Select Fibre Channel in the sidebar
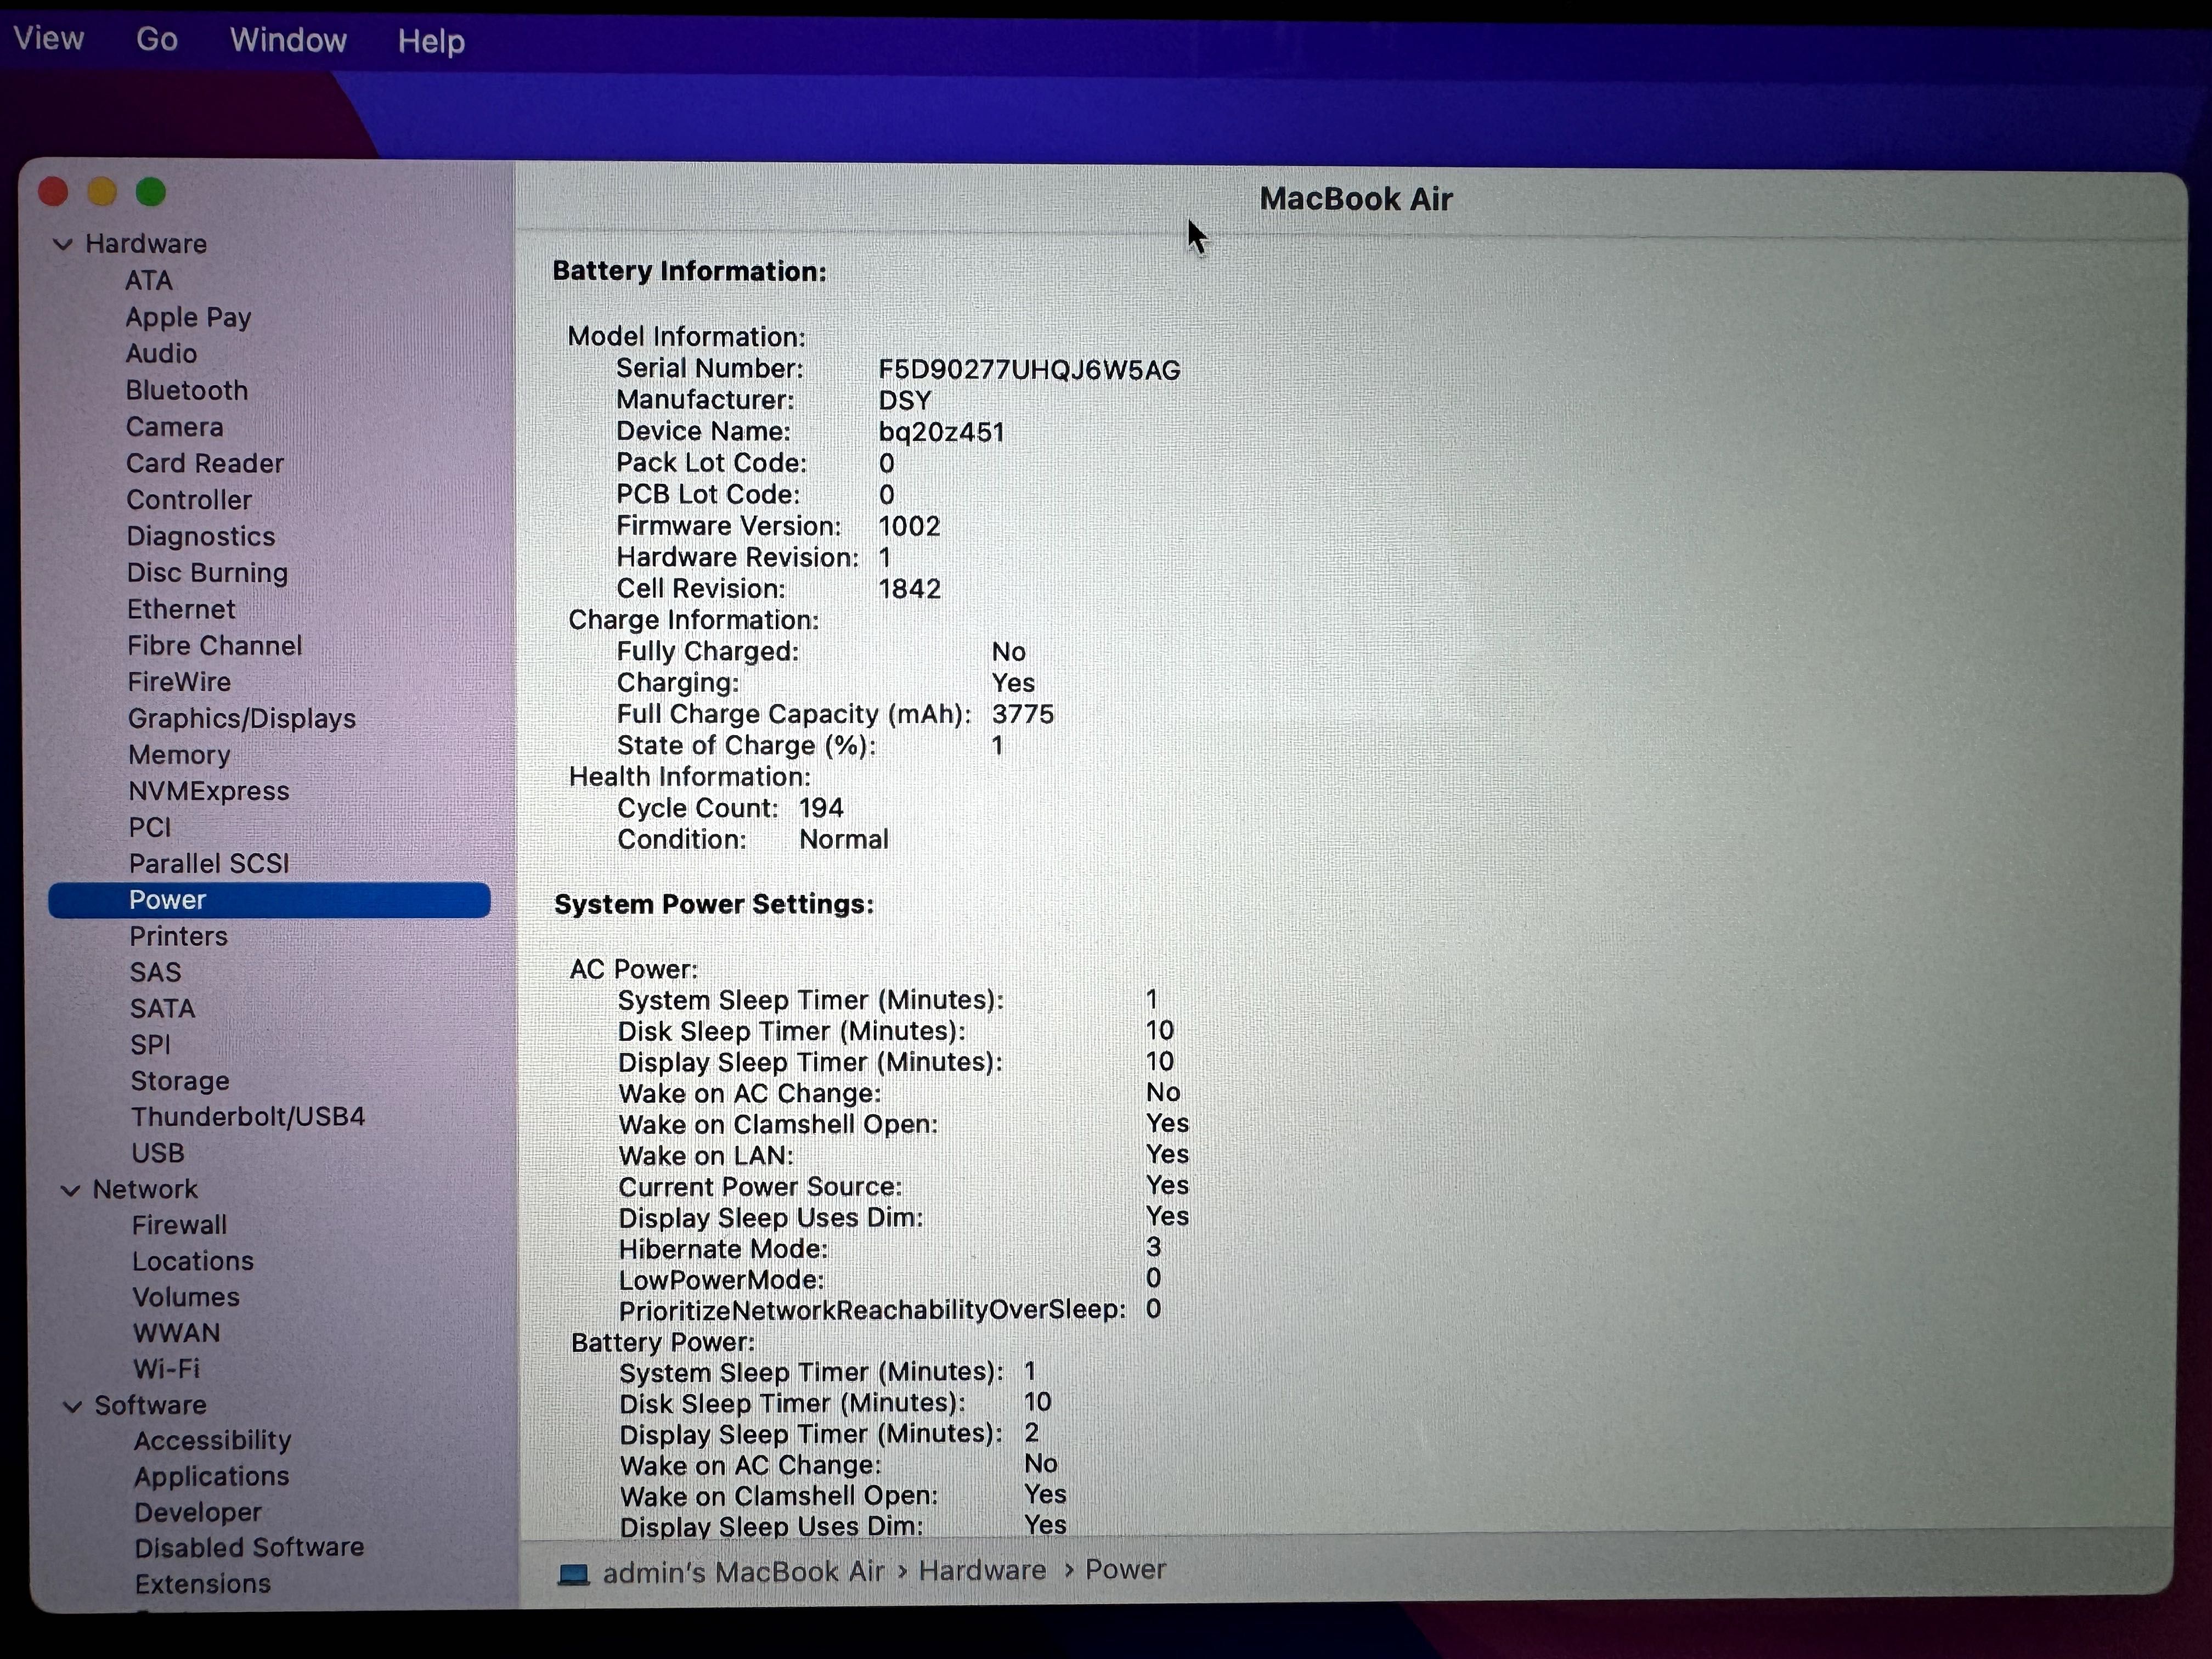2212x1659 pixels. [x=214, y=646]
